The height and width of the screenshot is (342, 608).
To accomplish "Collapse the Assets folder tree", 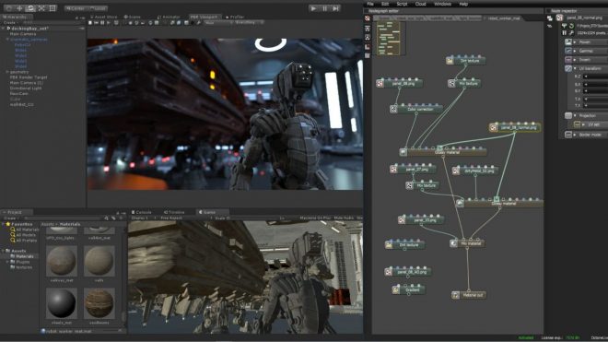I will (4, 251).
